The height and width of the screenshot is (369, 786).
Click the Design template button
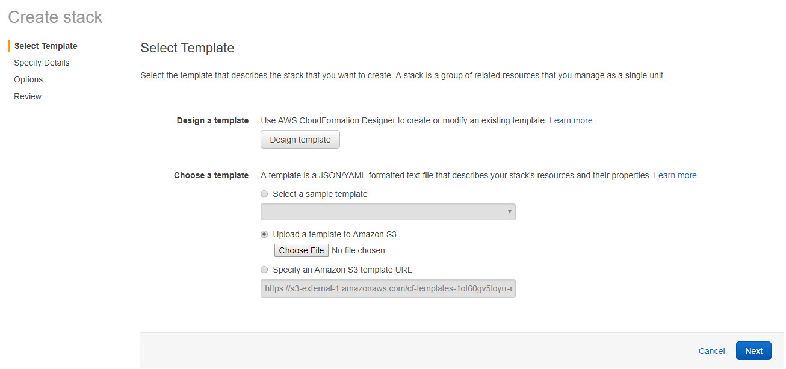(x=300, y=140)
